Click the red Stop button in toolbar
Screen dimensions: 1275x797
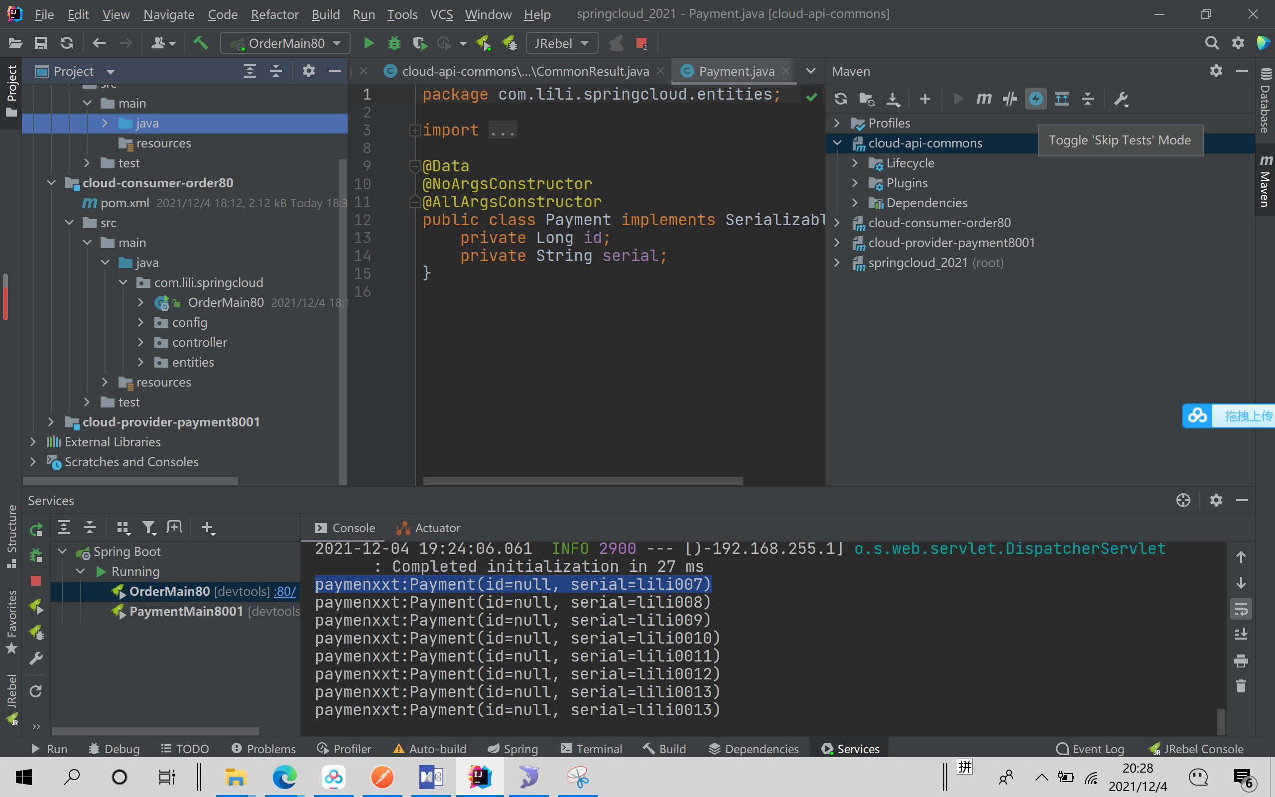641,43
